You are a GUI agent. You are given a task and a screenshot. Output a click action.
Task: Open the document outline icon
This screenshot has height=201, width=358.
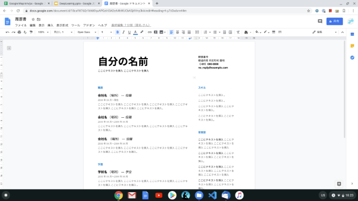9,48
